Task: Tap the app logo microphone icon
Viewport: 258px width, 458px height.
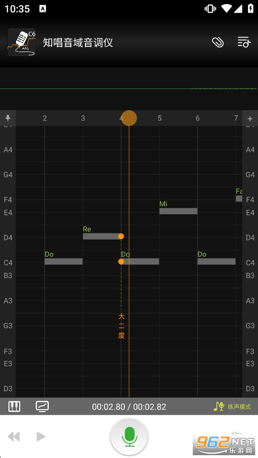Action: [x=21, y=42]
